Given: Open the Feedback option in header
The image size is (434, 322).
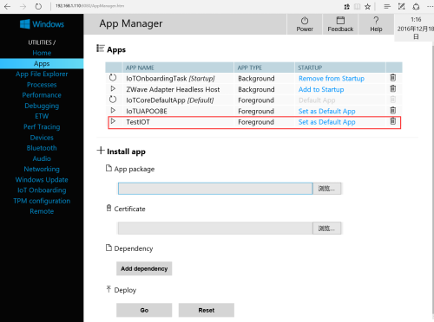Looking at the screenshot, I should [340, 24].
